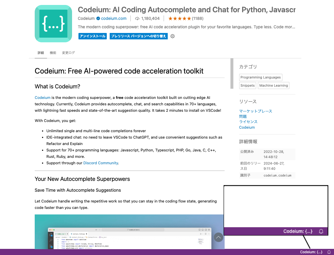Switch to the 機能 tab
Screen dimensions: 334x255
pyautogui.click(x=53, y=53)
